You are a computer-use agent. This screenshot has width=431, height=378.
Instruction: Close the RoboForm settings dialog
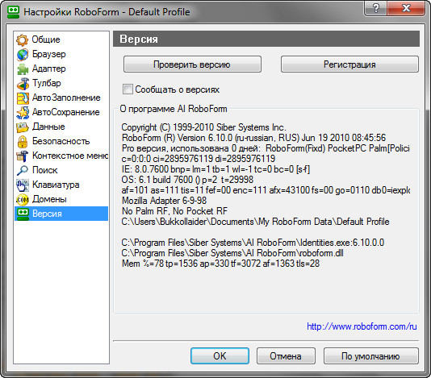[406, 8]
